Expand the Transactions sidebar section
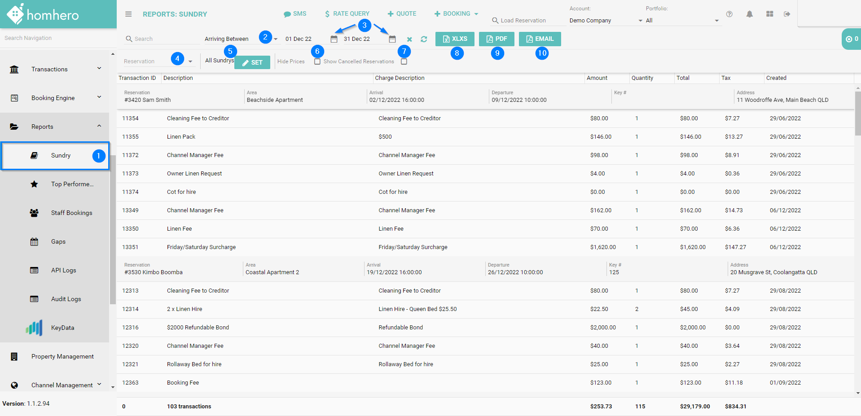Image resolution: width=861 pixels, height=416 pixels. click(56, 69)
